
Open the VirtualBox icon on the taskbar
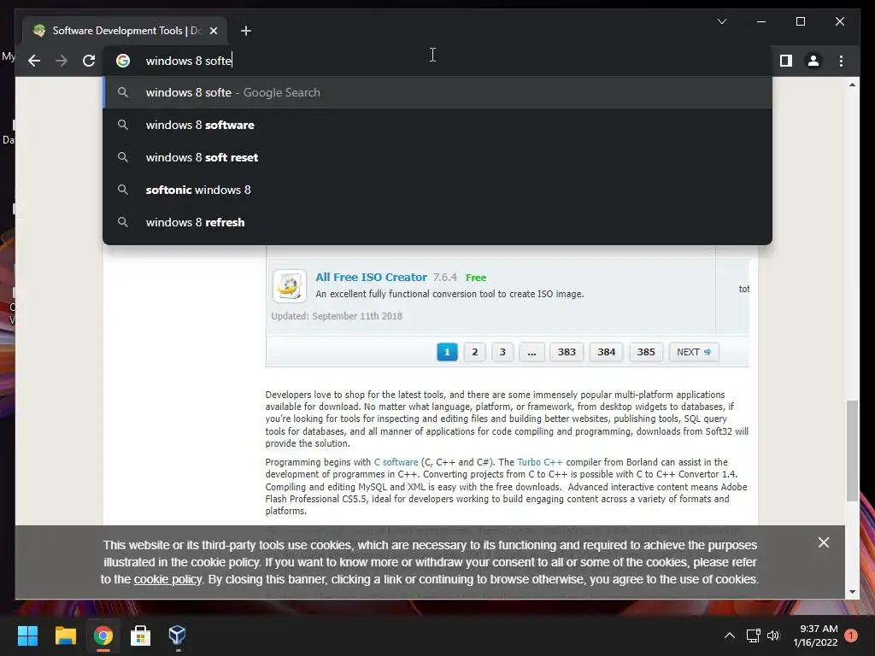click(178, 635)
